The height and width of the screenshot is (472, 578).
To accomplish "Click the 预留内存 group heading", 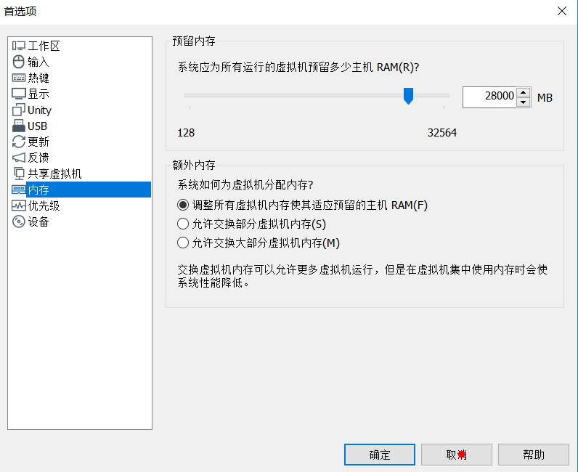I will coord(194,41).
